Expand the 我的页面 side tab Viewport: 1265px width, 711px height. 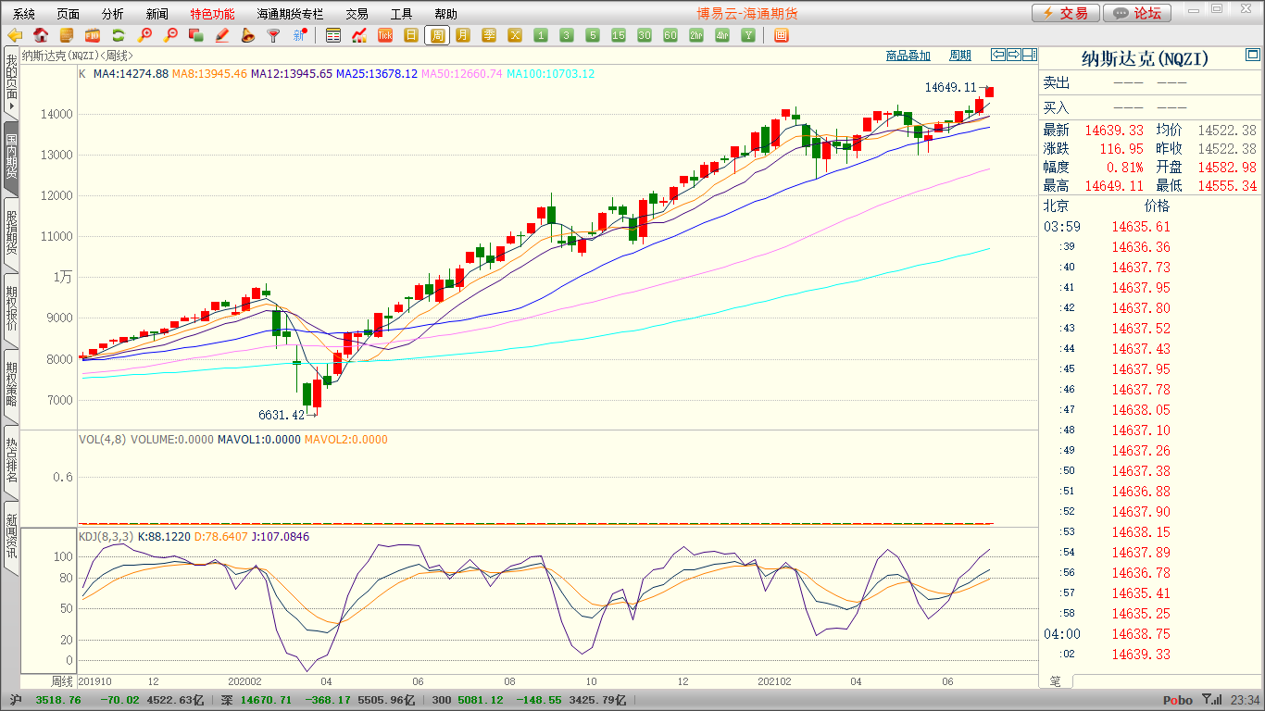(x=11, y=82)
